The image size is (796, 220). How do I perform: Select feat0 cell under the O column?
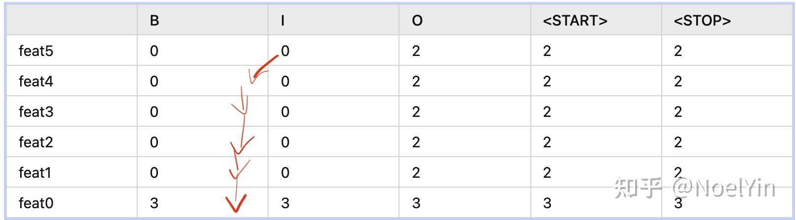(x=416, y=203)
